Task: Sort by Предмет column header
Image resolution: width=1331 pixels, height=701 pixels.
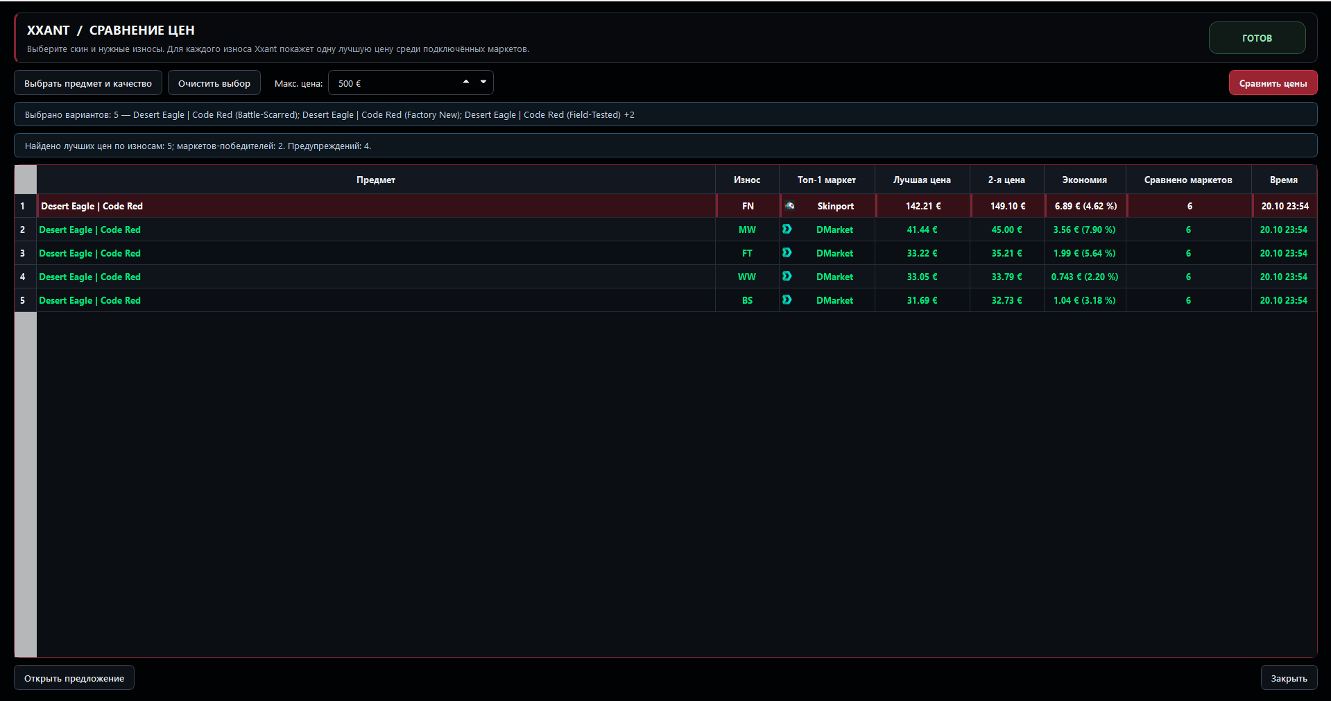Action: (x=376, y=180)
